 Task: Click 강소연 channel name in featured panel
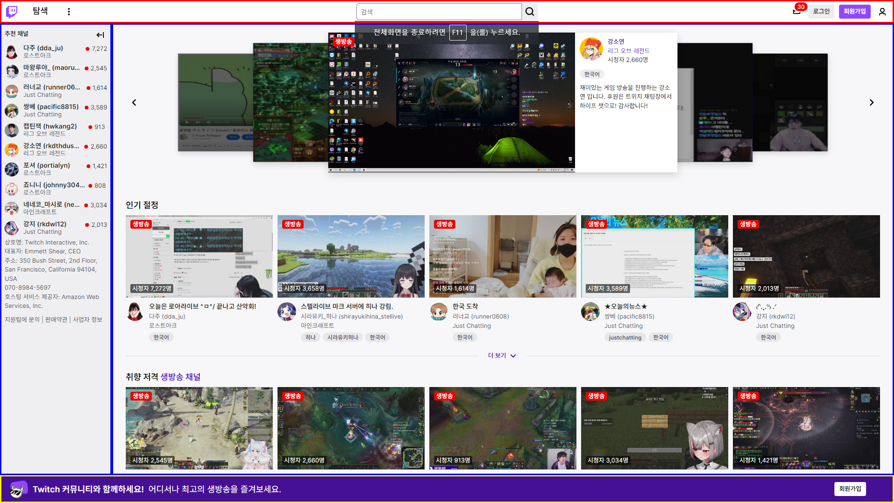point(616,41)
